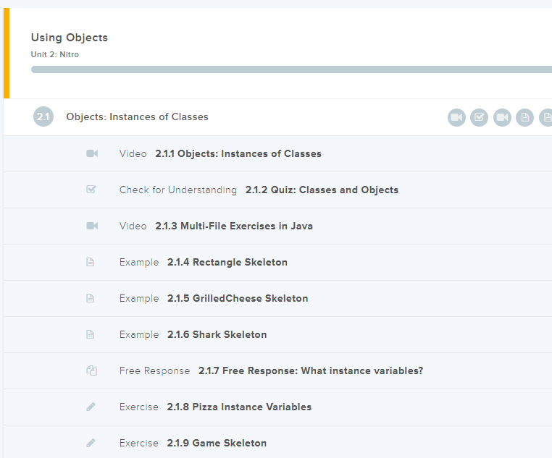Select the first document circle in 2.1 header
The height and width of the screenshot is (458, 552).
524,117
